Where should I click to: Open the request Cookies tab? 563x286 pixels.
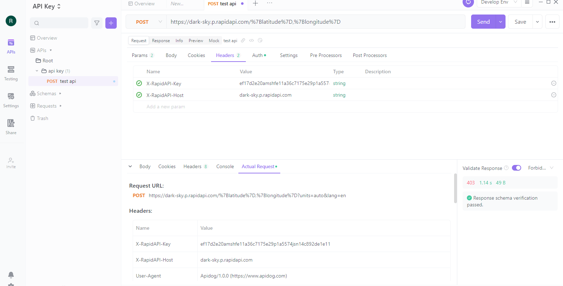pyautogui.click(x=197, y=55)
